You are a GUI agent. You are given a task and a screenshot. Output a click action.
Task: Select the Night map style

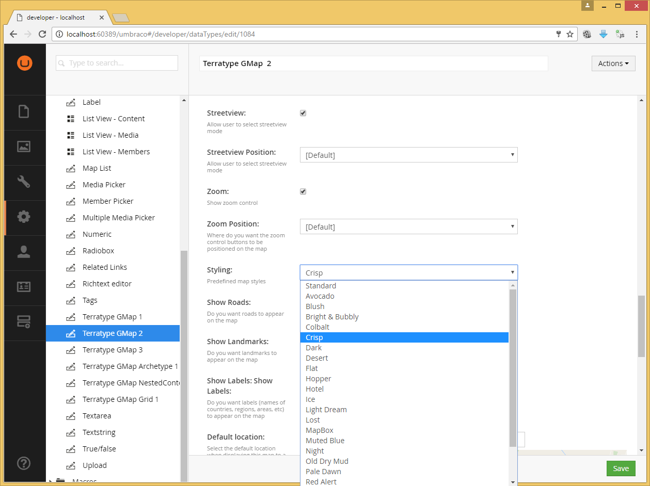404,451
